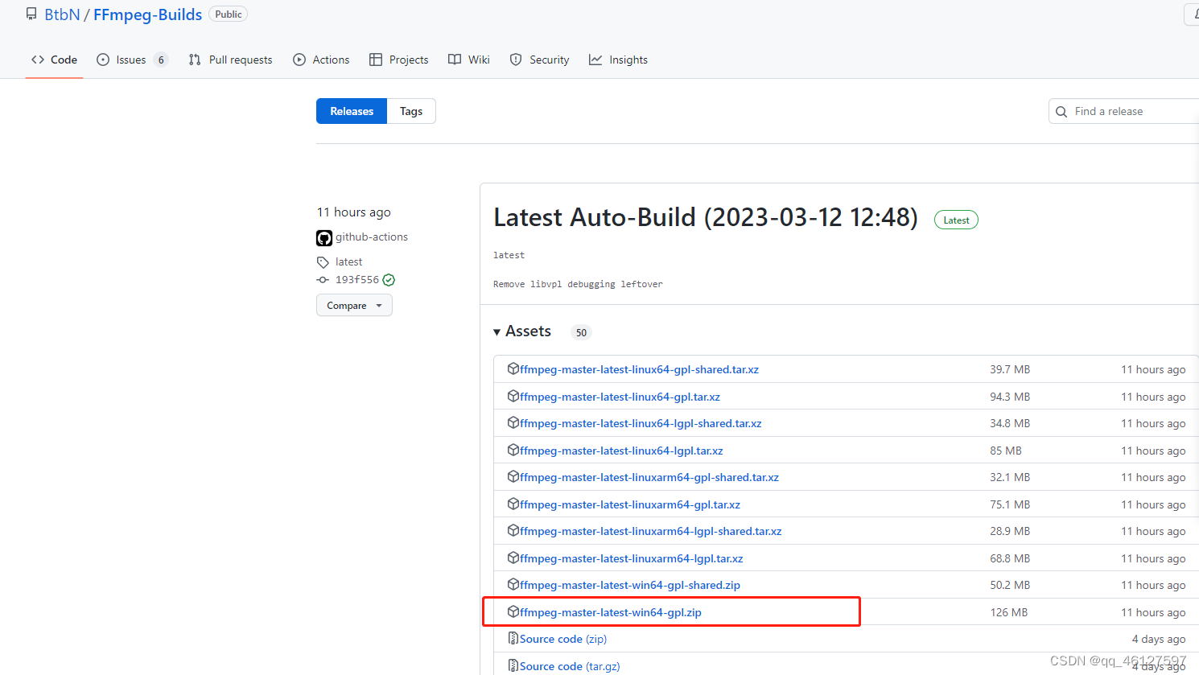Download Source code (zip)
The height and width of the screenshot is (675, 1199).
click(563, 639)
